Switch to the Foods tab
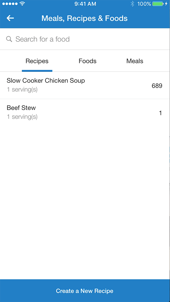This screenshot has height=302, width=170. coord(87,61)
